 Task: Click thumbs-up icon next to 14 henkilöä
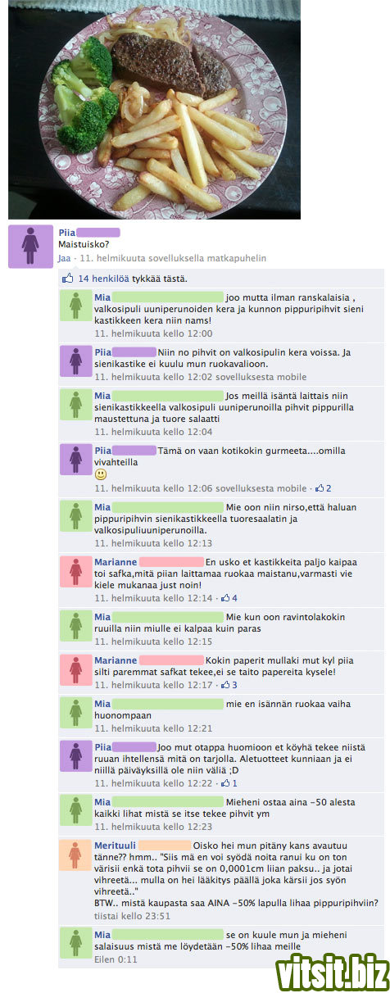[68, 279]
